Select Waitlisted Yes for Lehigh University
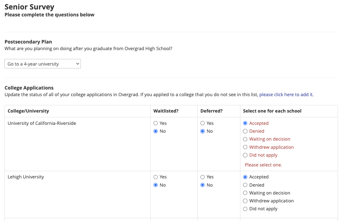The image size is (344, 221). [155, 177]
